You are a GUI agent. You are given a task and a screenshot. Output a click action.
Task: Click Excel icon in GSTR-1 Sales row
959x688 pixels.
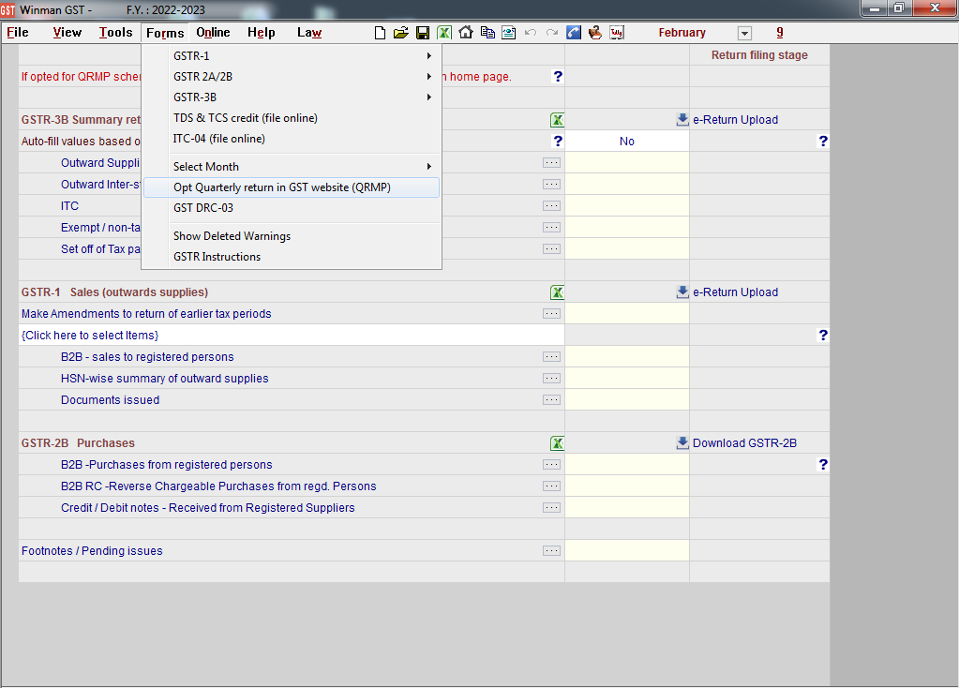pyautogui.click(x=557, y=292)
